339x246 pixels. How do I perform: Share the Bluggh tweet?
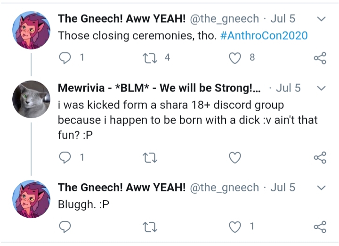coord(320,227)
